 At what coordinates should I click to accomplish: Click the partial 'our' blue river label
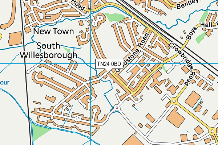(5, 83)
